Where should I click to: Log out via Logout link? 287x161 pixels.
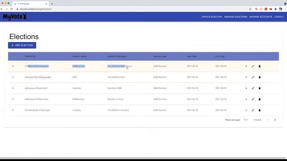pos(279,17)
